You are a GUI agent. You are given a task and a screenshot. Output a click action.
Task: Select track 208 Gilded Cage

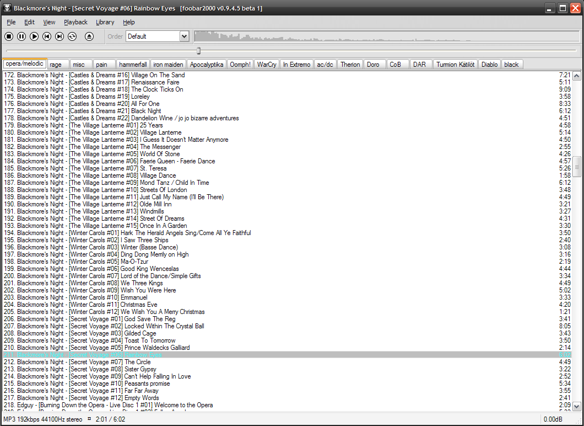click(287, 333)
